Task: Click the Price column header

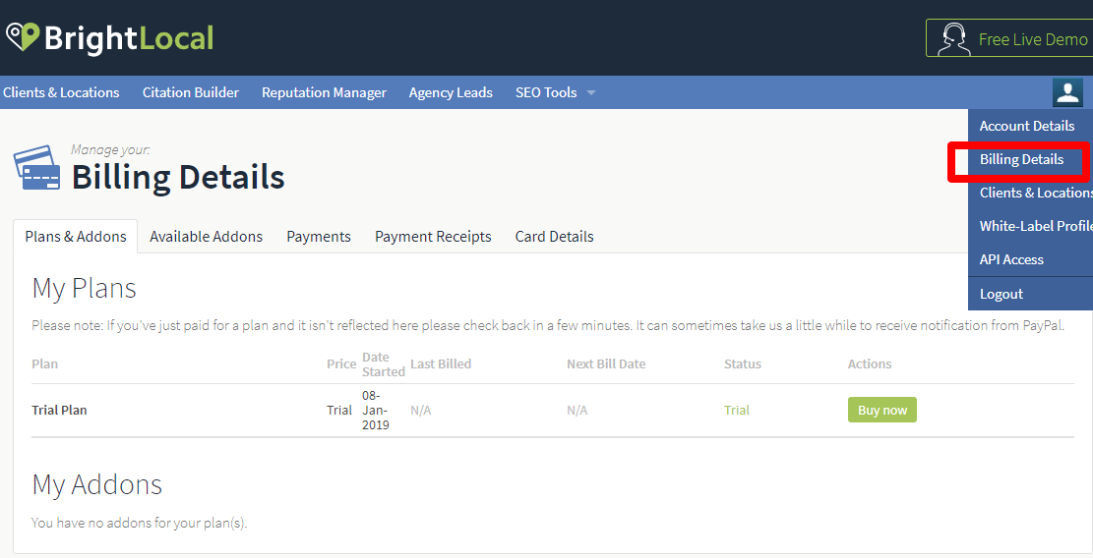Action: point(341,363)
